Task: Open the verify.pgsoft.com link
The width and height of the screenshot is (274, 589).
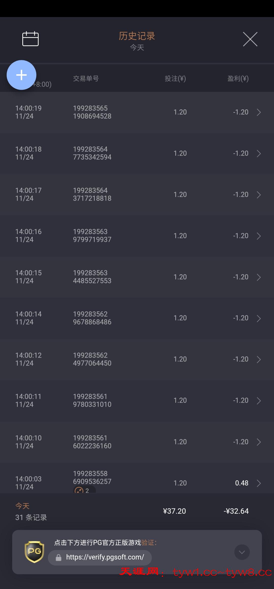Action: pos(105,557)
